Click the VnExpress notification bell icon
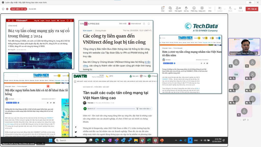Viewport: 261px width, 147px height. coord(149,24)
